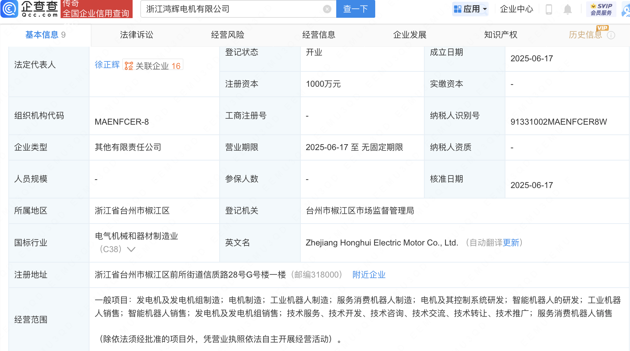The width and height of the screenshot is (630, 351).
Task: Expand the C38 industry classification chevron
Action: (x=131, y=249)
